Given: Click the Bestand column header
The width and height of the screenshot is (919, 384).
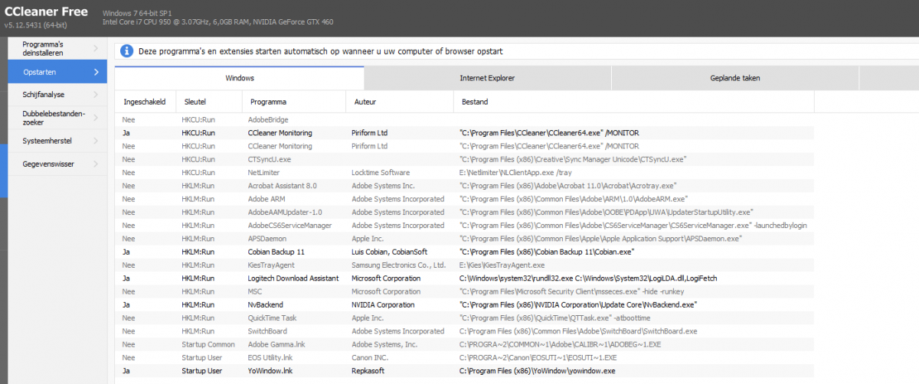Looking at the screenshot, I should coord(475,102).
